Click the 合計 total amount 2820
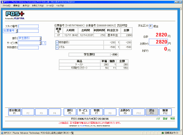 (161, 35)
